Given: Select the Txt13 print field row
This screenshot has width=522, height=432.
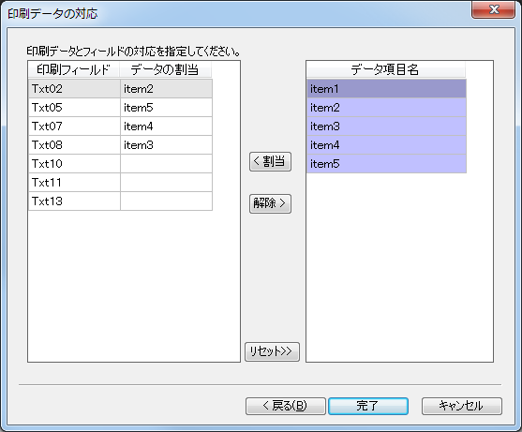Looking at the screenshot, I should click(120, 201).
